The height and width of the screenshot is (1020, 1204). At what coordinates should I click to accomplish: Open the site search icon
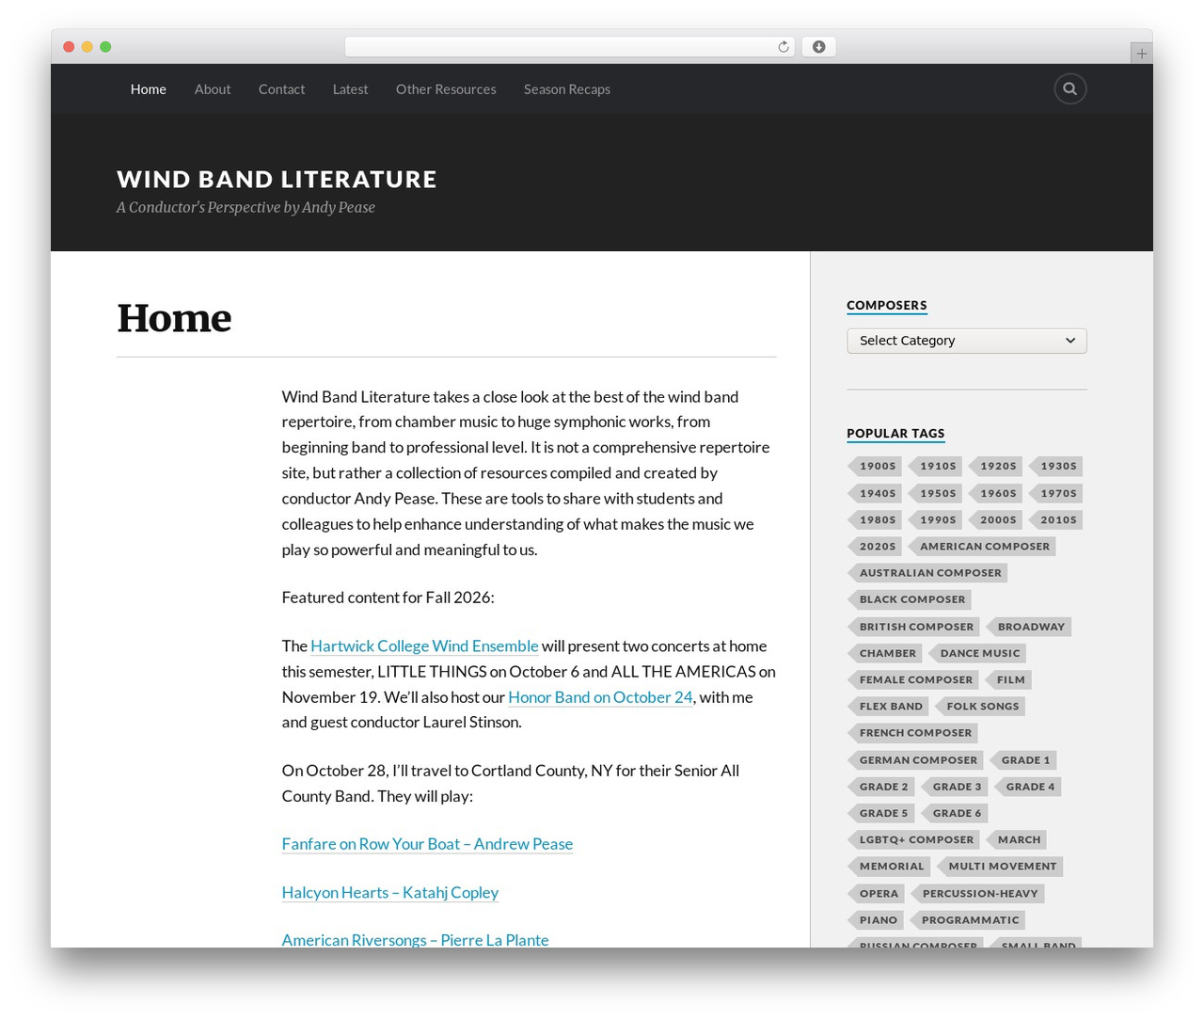[1069, 88]
